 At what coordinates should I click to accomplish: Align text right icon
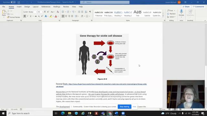click(69, 16)
